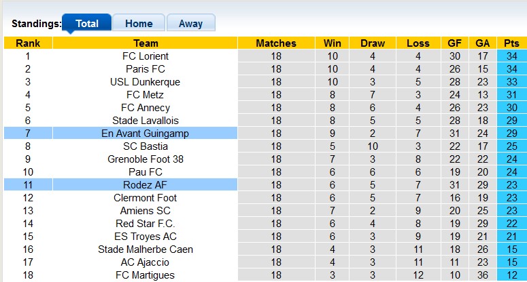Click the GF column header

tap(455, 43)
